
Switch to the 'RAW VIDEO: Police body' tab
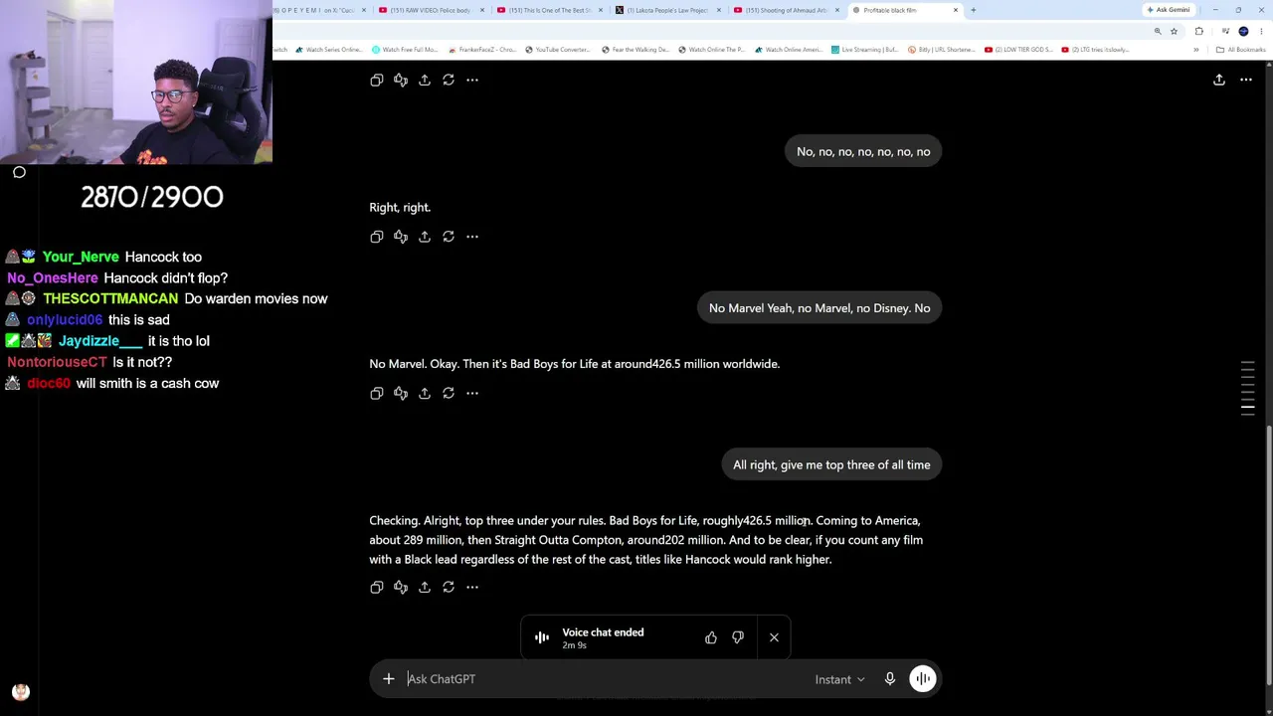pyautogui.click(x=431, y=10)
